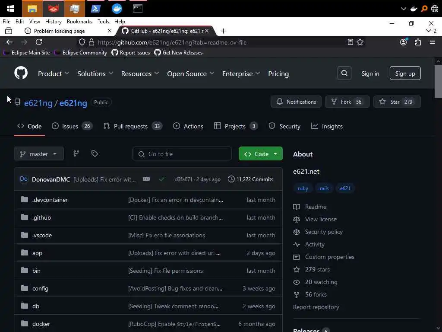Fork the repository with Fork button
This screenshot has height=332, width=442.
pos(347,102)
